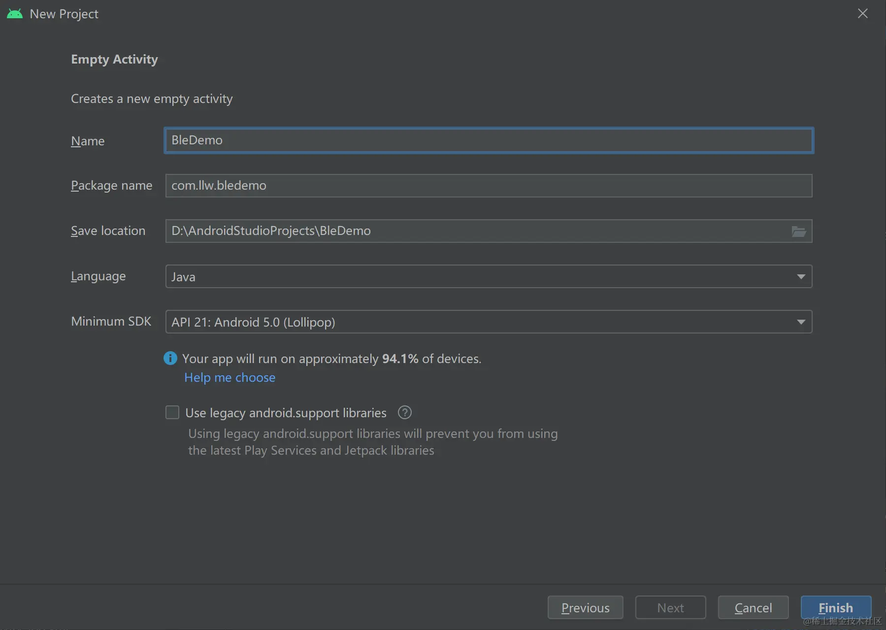886x630 pixels.
Task: Enable Use legacy android.support libraries checkbox
Action: tap(172, 412)
